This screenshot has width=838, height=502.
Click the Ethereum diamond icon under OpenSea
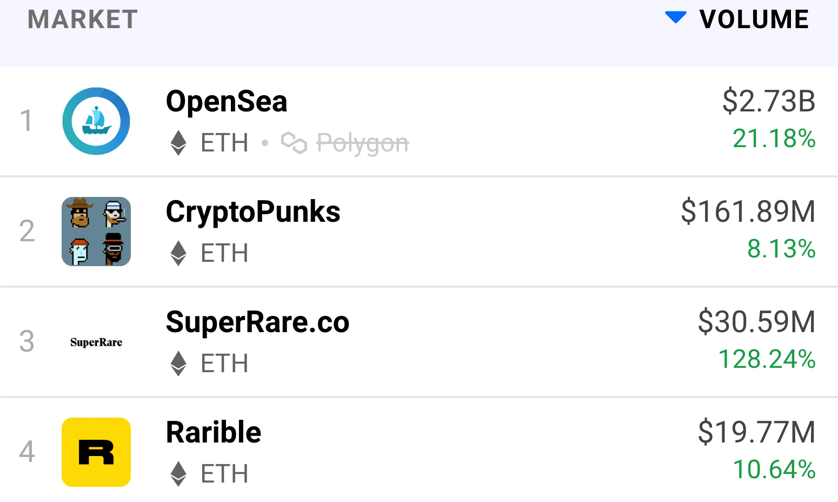coord(178,143)
